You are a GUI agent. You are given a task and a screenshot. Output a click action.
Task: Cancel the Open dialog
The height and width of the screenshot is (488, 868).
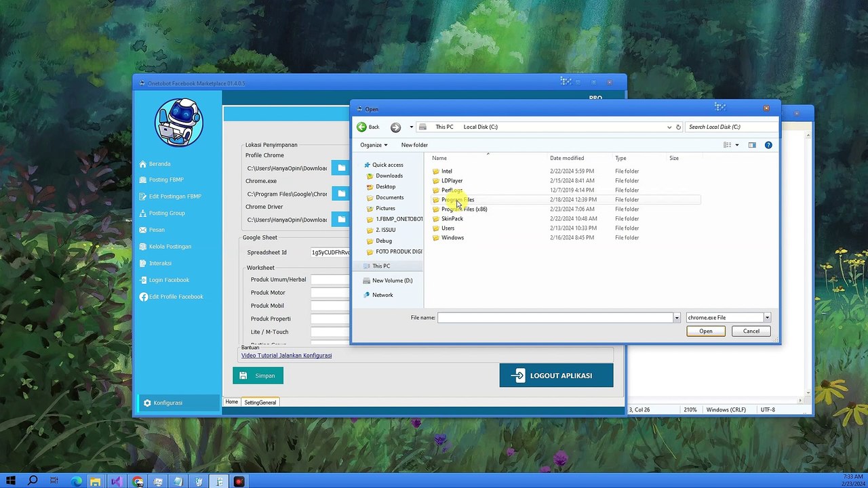[751, 331]
